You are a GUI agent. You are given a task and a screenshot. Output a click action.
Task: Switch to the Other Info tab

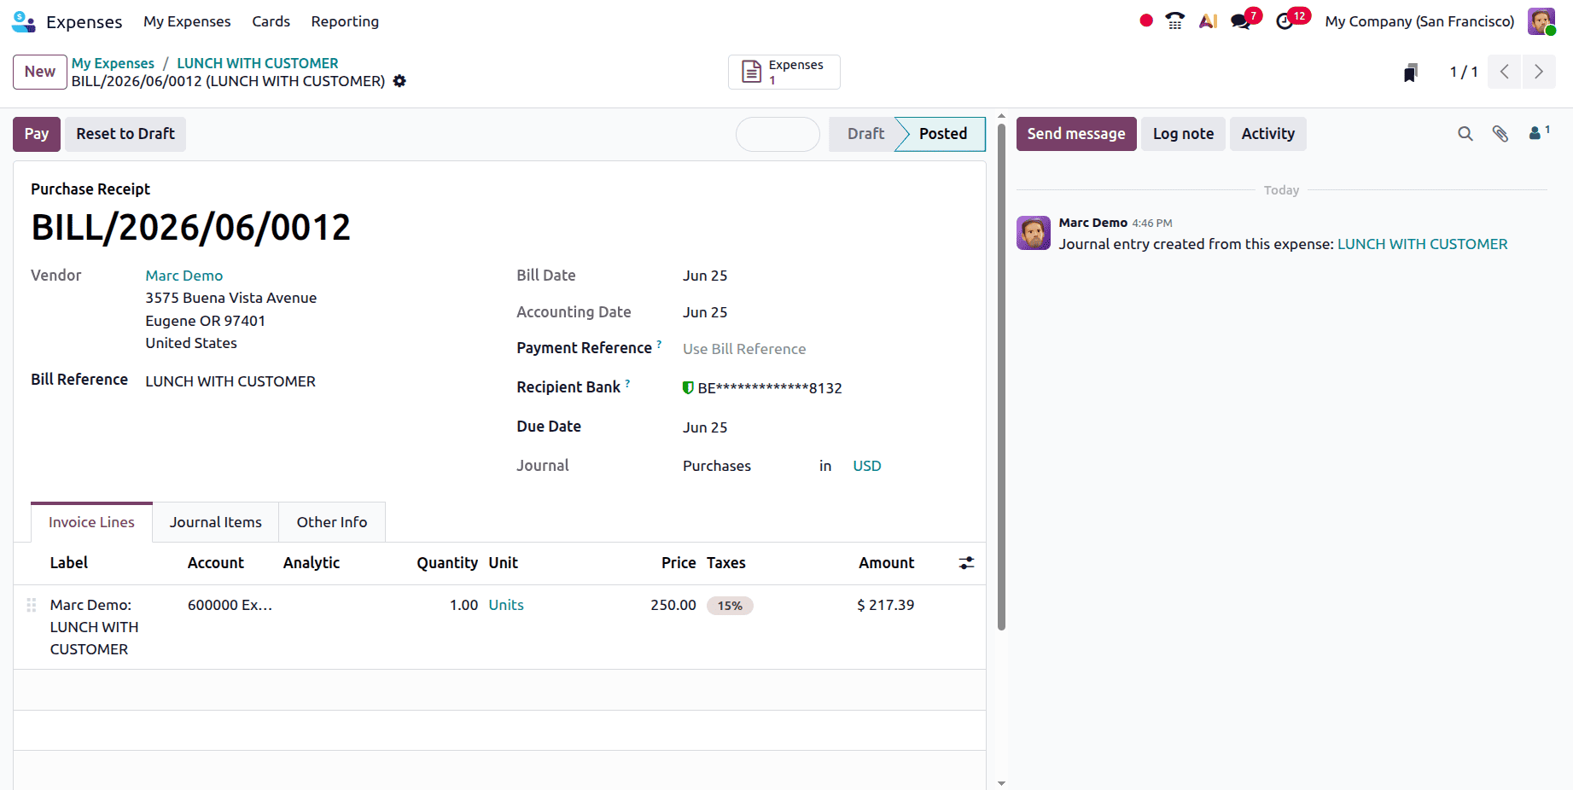point(332,522)
